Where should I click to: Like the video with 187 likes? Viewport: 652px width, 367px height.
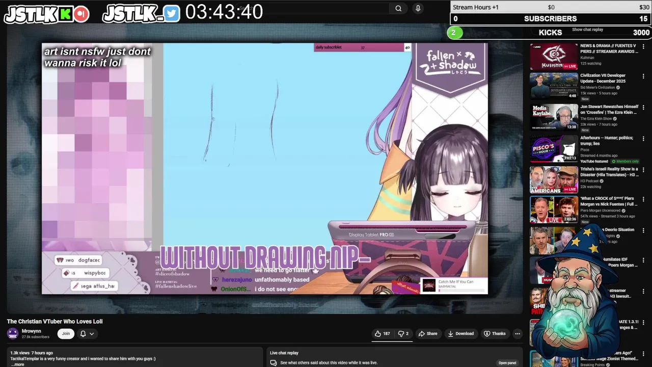pos(382,334)
